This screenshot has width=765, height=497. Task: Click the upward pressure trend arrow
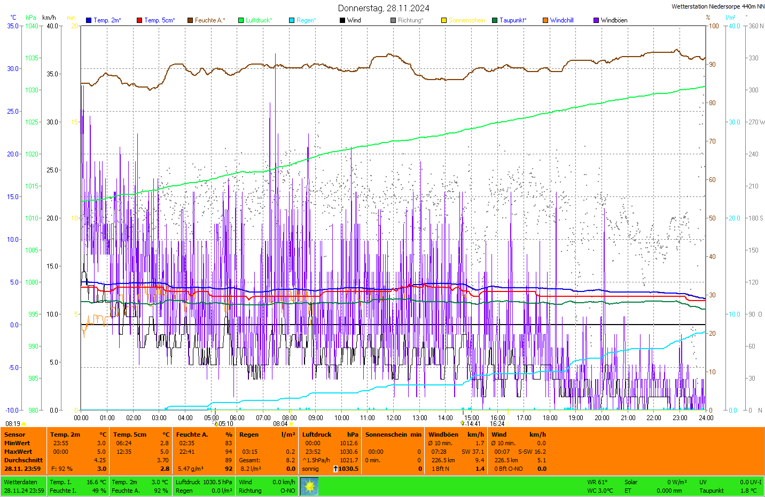(335, 469)
